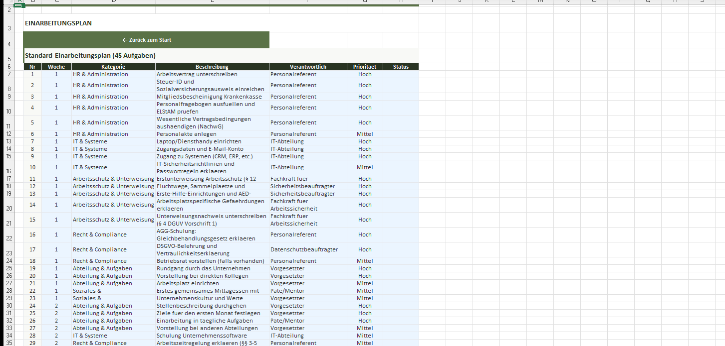Viewport: 725px width, 346px height.
Task: Select the Rundgang durch das Unternehmen cell
Action: [212, 268]
